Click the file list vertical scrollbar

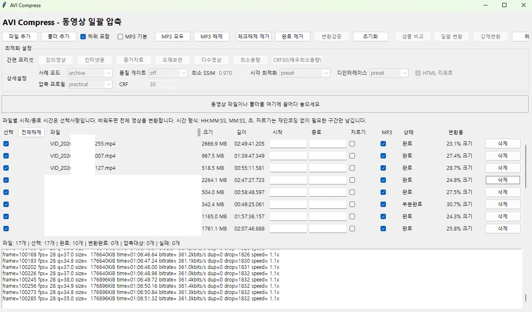[526, 167]
